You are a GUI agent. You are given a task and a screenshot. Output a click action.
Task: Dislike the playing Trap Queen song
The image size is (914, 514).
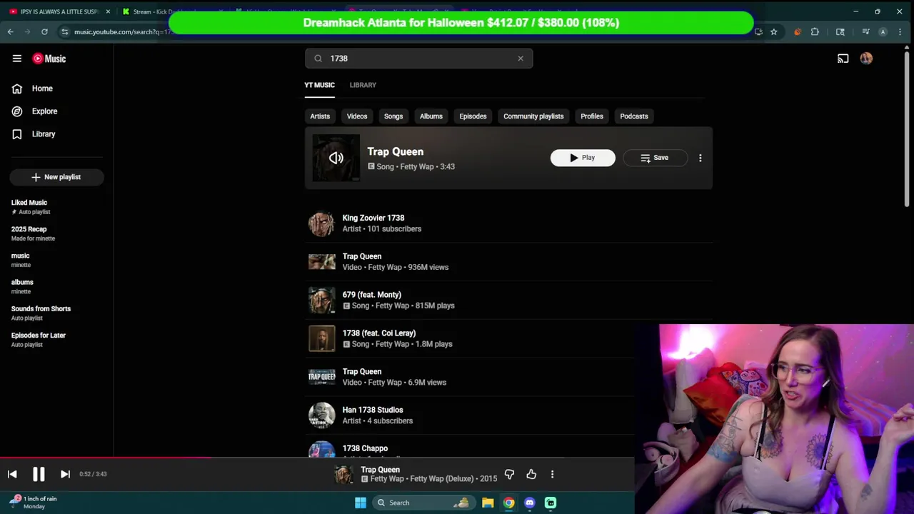(509, 474)
